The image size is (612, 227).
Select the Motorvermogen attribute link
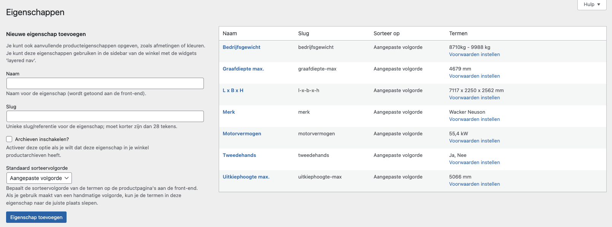click(242, 134)
